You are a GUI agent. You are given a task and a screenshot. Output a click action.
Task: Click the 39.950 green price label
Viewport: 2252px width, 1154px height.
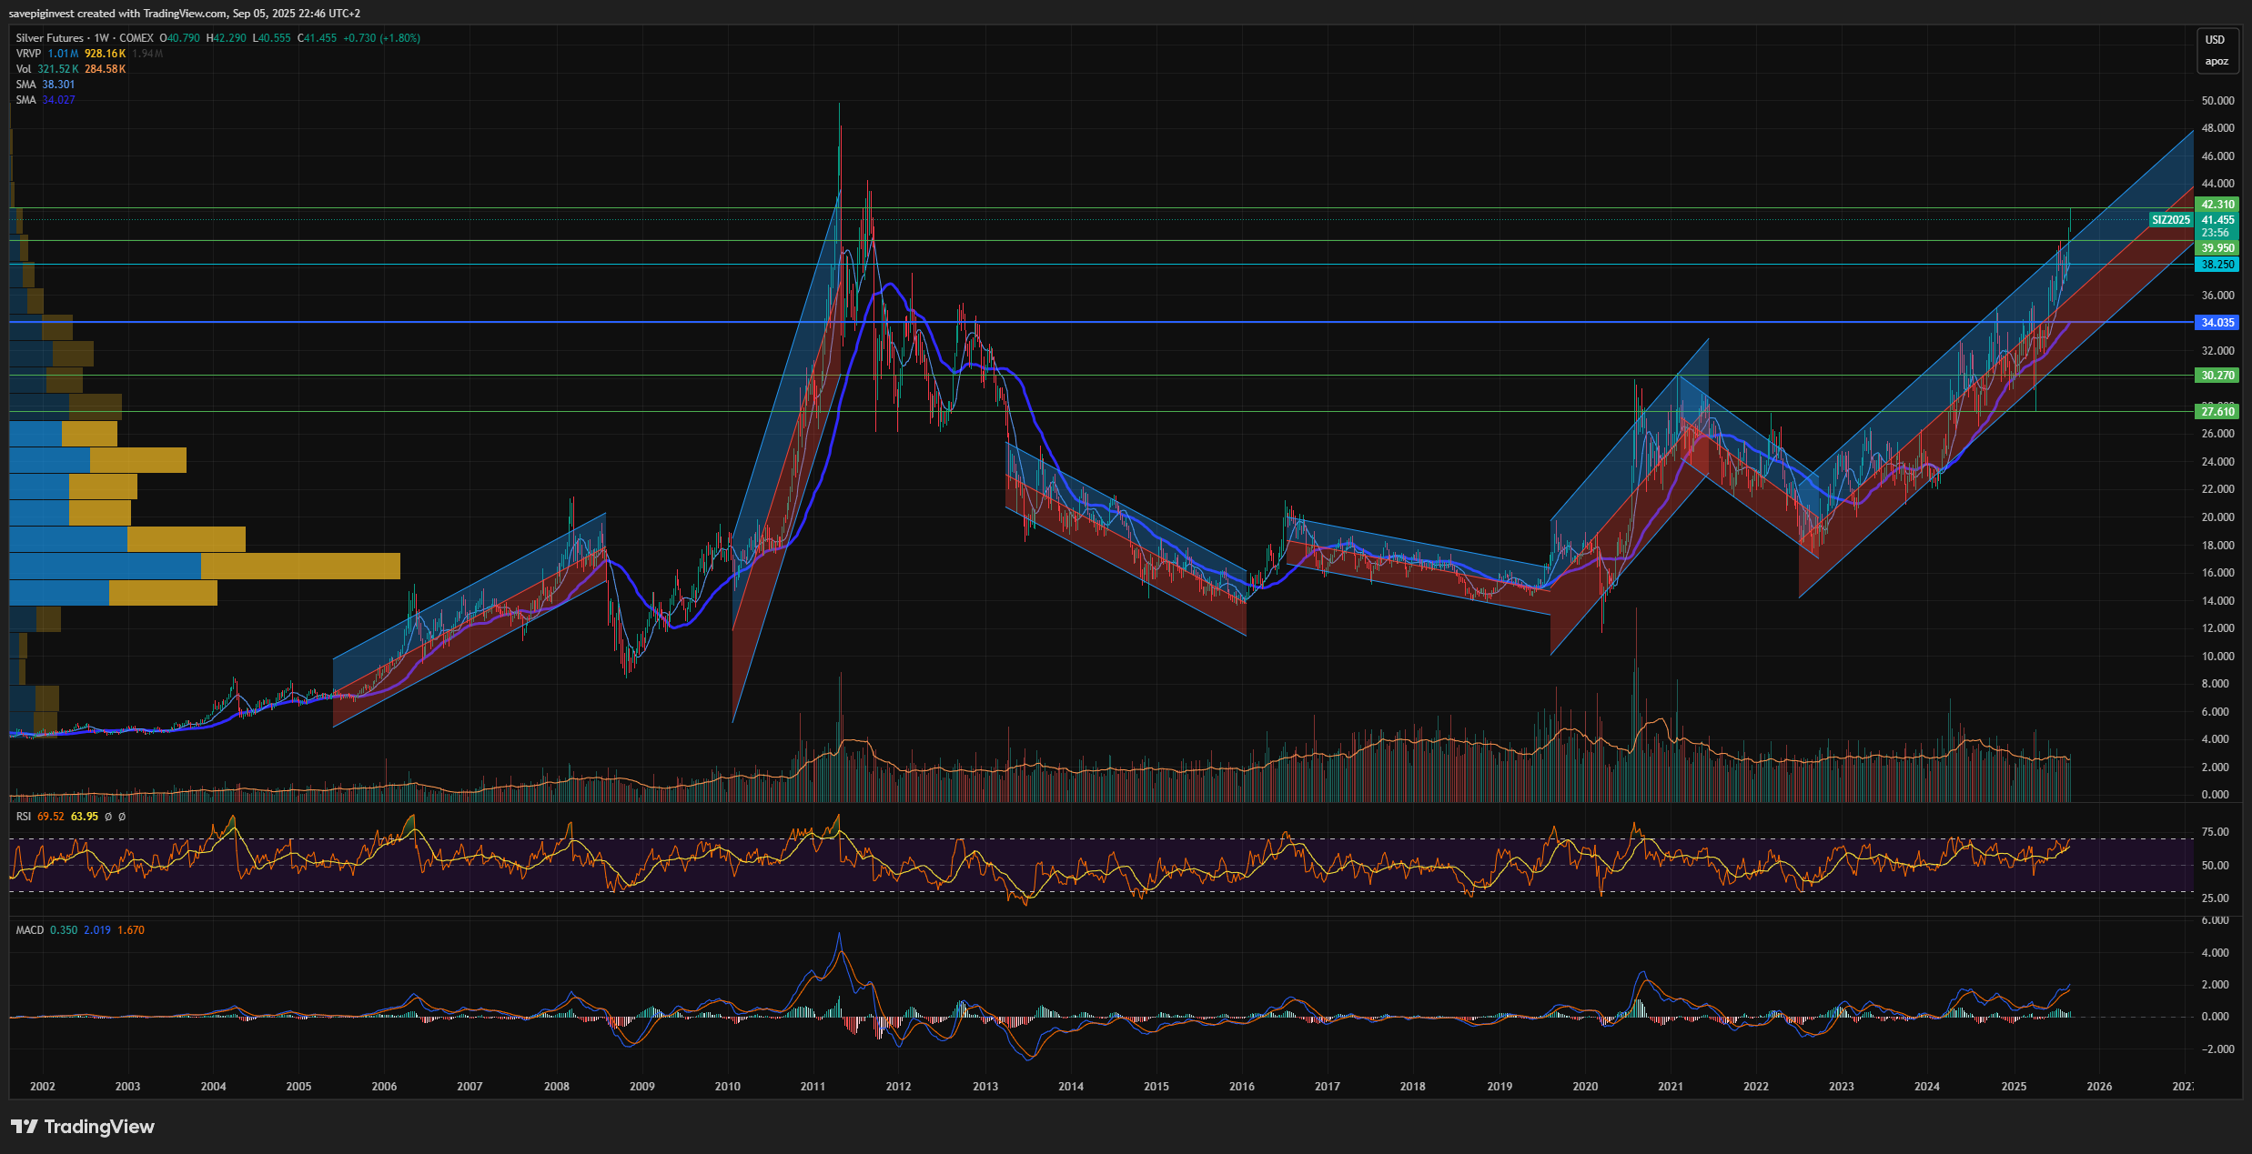[2217, 248]
